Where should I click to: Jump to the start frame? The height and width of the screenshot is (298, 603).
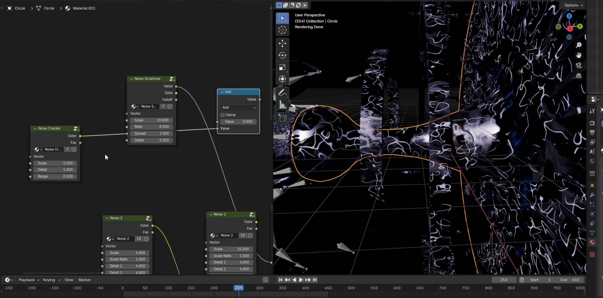pyautogui.click(x=280, y=280)
